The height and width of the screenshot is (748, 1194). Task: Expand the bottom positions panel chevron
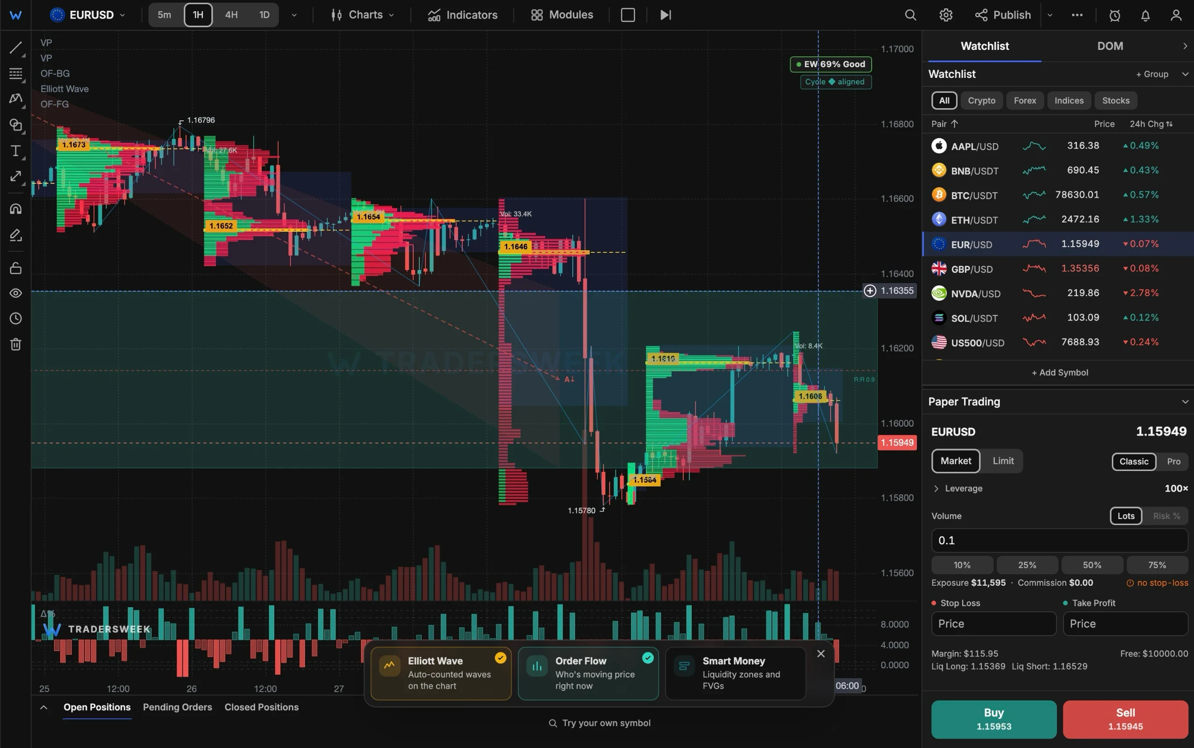(x=43, y=706)
